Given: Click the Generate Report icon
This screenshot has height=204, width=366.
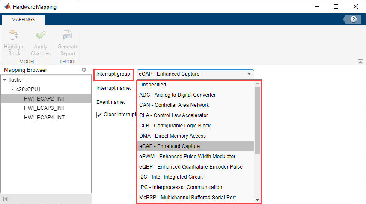Looking at the screenshot, I should click(x=68, y=36).
